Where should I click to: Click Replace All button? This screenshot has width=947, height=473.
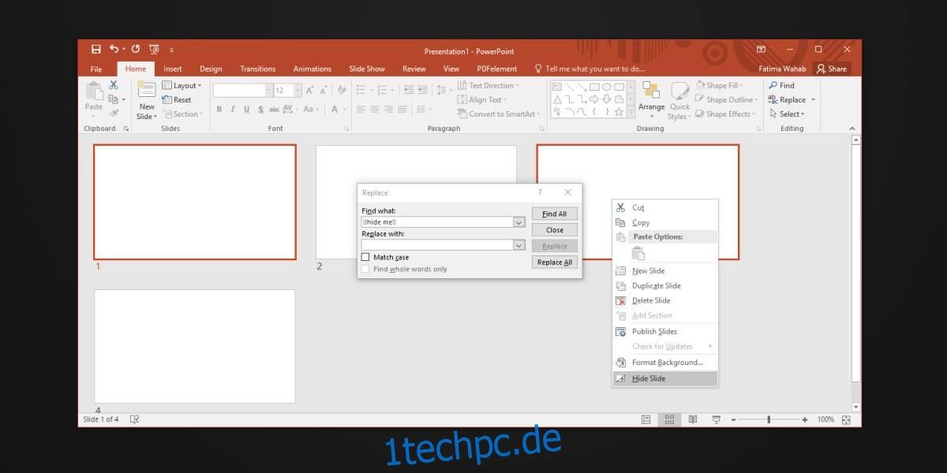[554, 263]
